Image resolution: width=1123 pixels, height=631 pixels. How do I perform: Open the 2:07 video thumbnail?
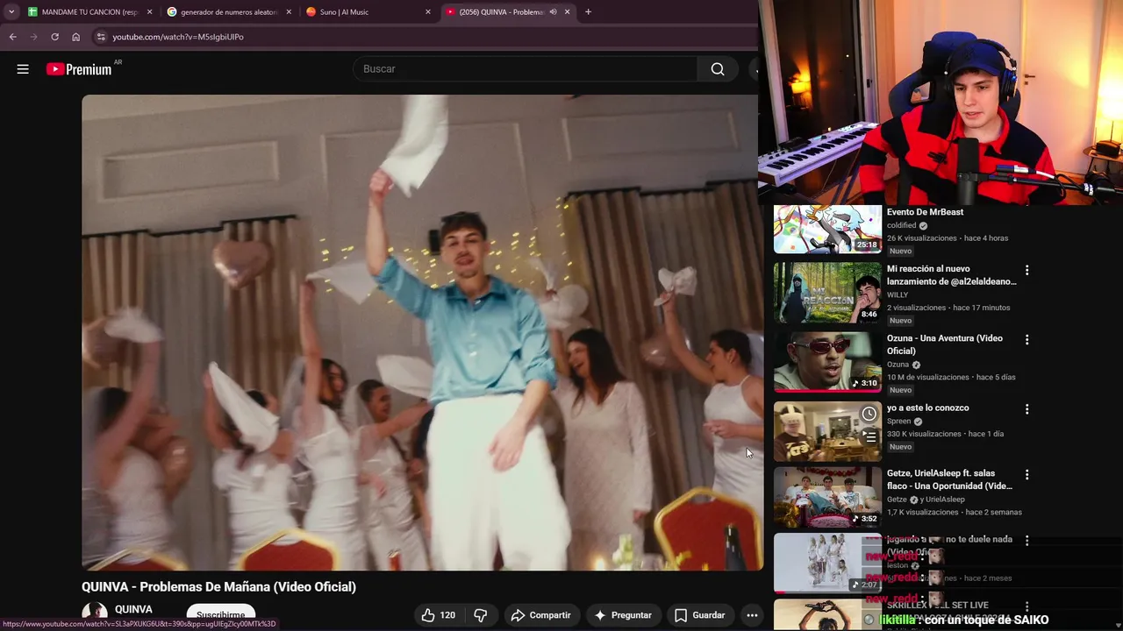coord(827,563)
